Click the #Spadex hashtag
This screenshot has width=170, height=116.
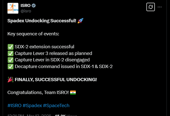pos(32,106)
